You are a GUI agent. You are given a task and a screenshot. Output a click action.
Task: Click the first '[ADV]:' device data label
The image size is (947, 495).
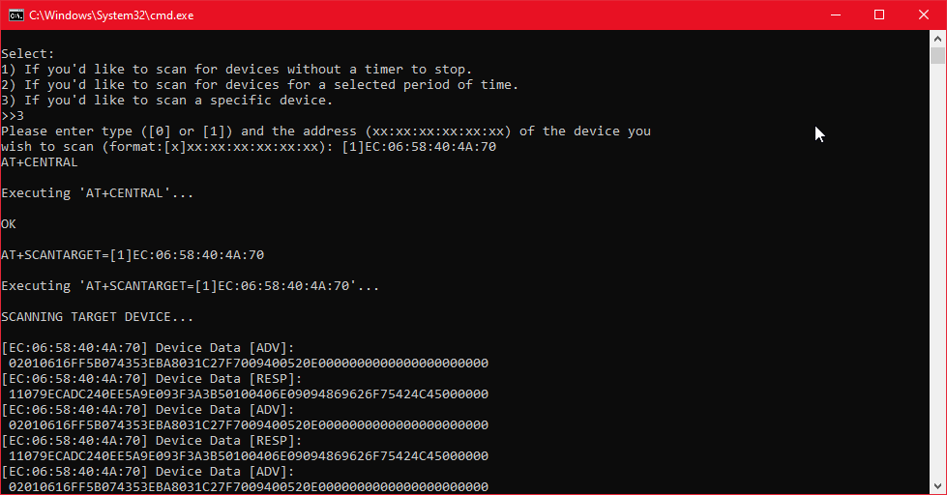[x=272, y=348]
